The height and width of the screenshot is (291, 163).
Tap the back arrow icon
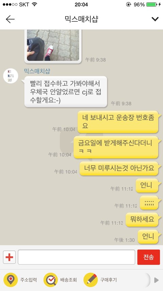click(x=10, y=19)
